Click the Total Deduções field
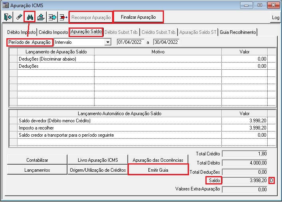This screenshot has width=282, height=202. point(245,172)
